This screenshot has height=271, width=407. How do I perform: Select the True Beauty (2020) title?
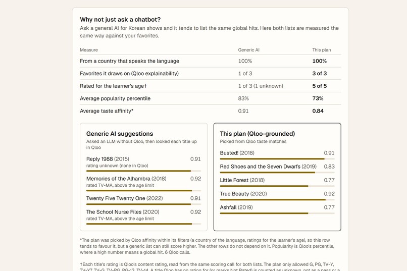(x=243, y=194)
